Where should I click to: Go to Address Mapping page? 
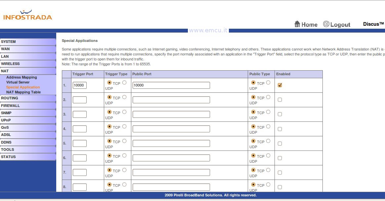point(21,77)
